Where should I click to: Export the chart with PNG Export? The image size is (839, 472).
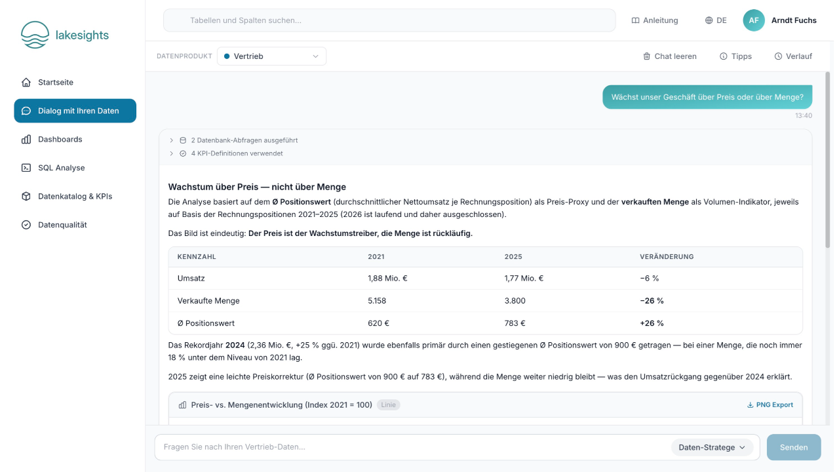click(x=770, y=405)
